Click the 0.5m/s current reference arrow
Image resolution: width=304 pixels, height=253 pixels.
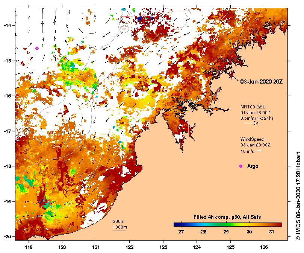tap(252, 123)
